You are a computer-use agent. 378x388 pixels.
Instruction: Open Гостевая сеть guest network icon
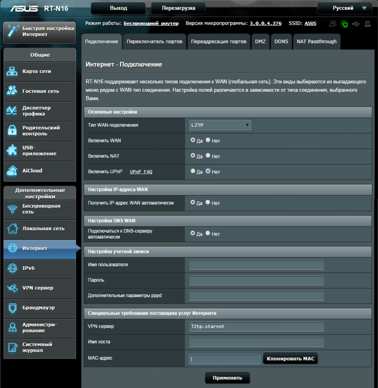coord(12,91)
